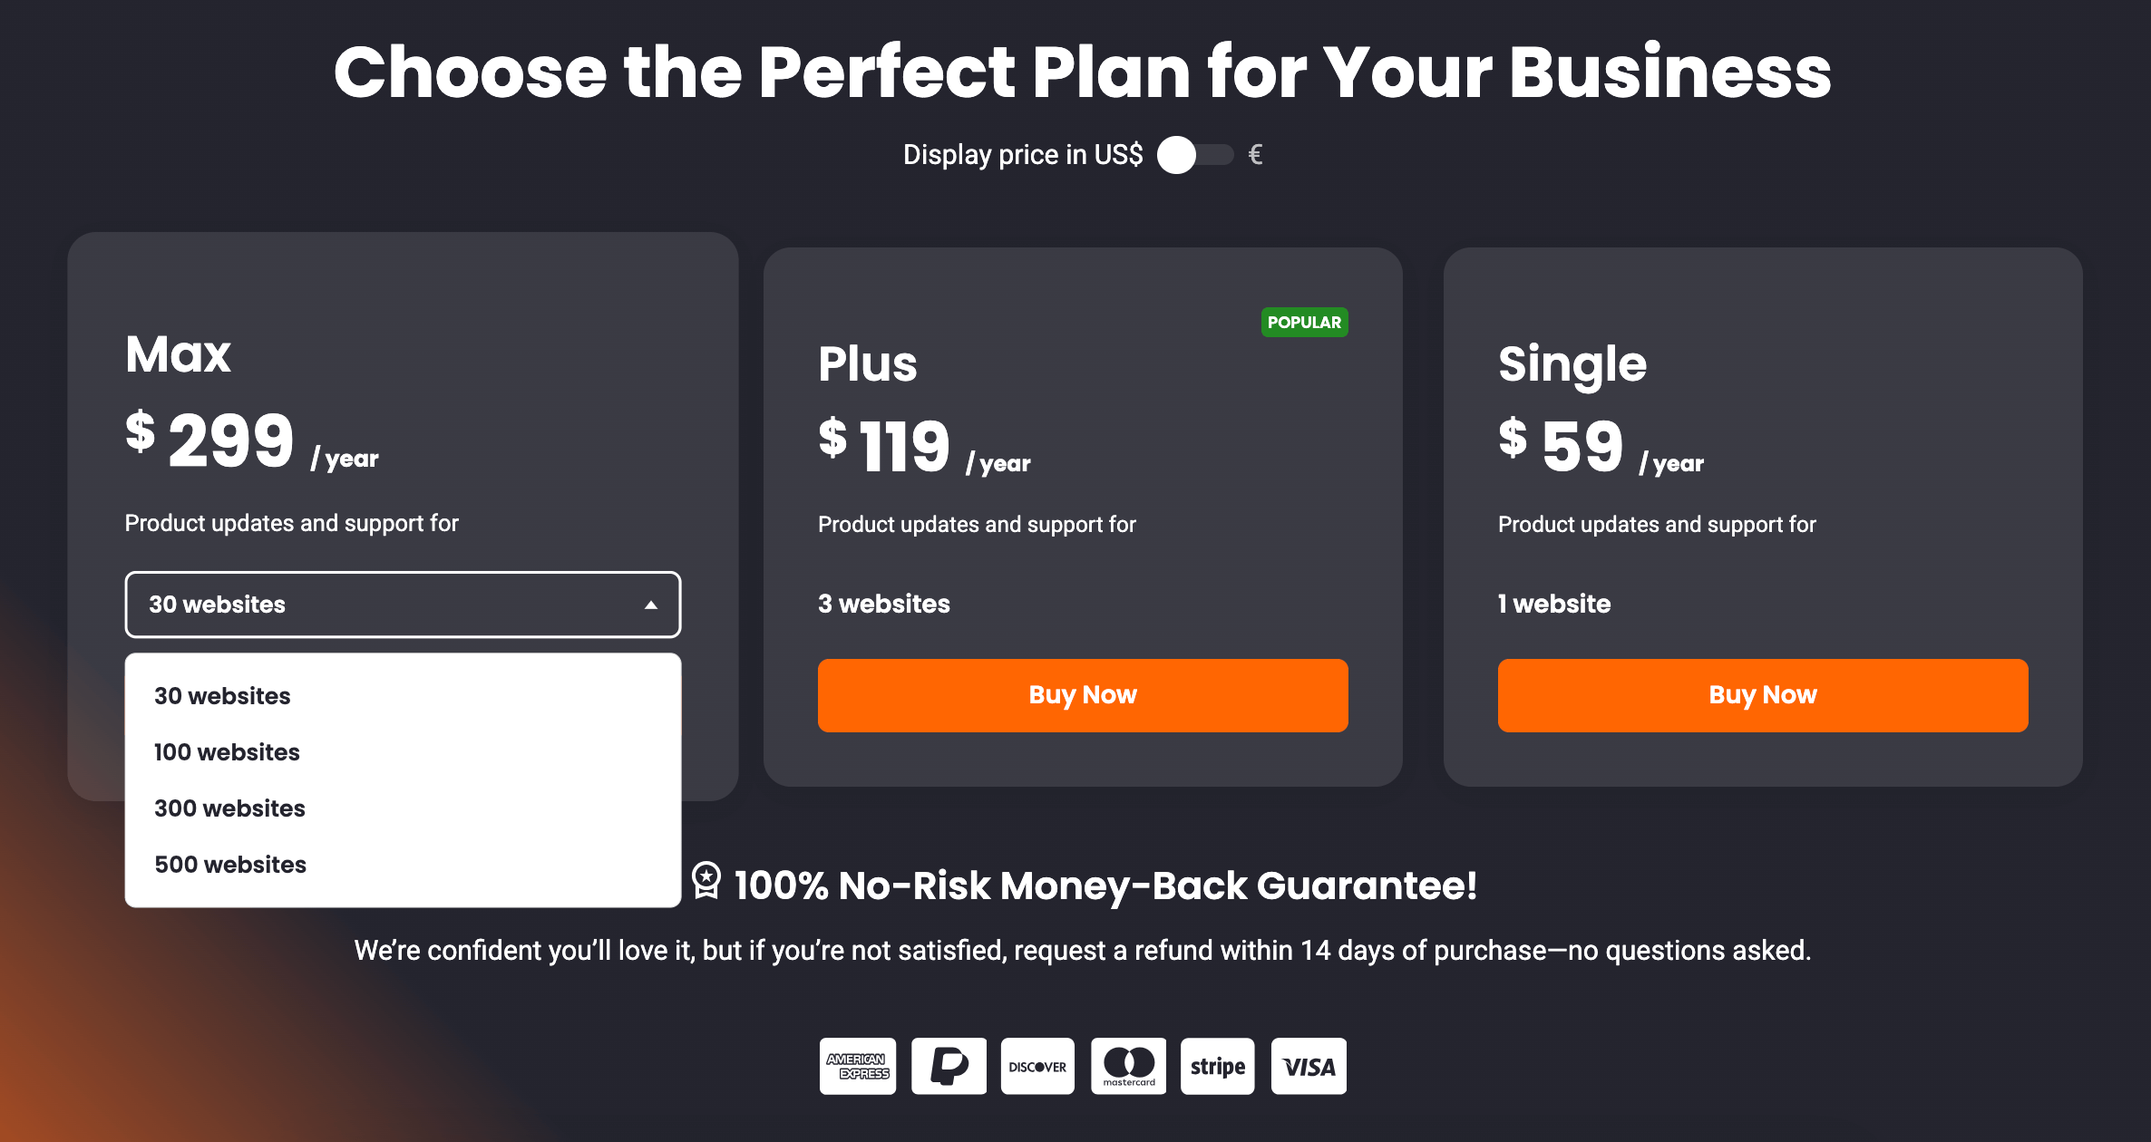Screen dimensions: 2151x1142
Task: Click the Visa card icon
Action: [x=1309, y=1066]
